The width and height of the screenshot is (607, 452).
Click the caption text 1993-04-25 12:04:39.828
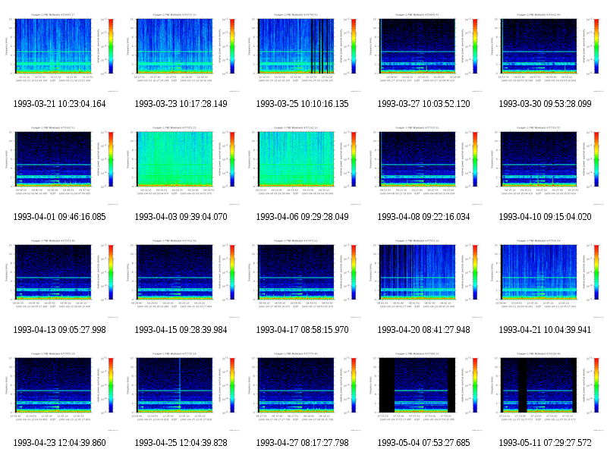click(x=181, y=443)
